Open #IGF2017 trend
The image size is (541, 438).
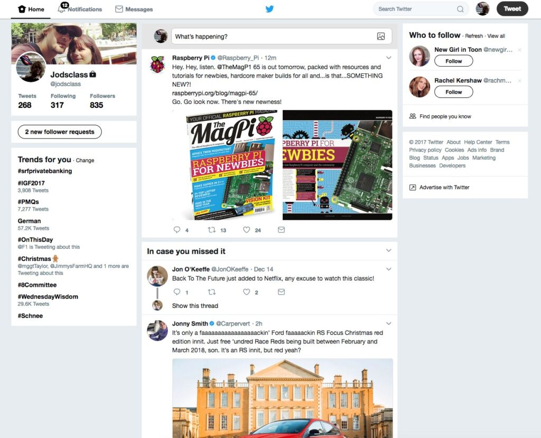[31, 183]
